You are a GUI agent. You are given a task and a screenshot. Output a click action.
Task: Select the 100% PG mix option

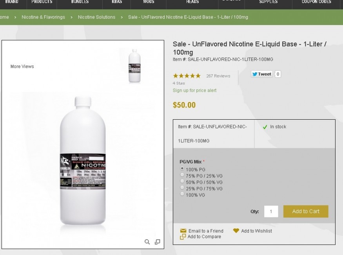pos(182,169)
